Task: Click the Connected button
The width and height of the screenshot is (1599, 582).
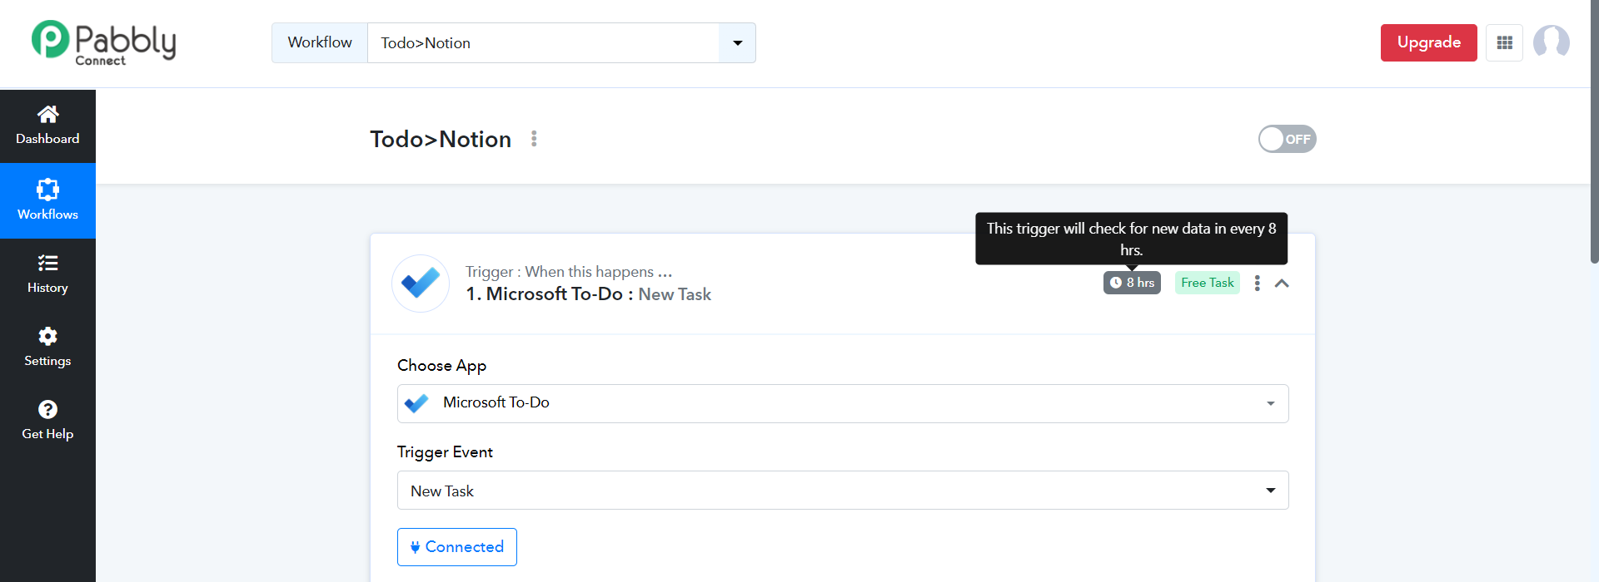Action: pos(456,547)
